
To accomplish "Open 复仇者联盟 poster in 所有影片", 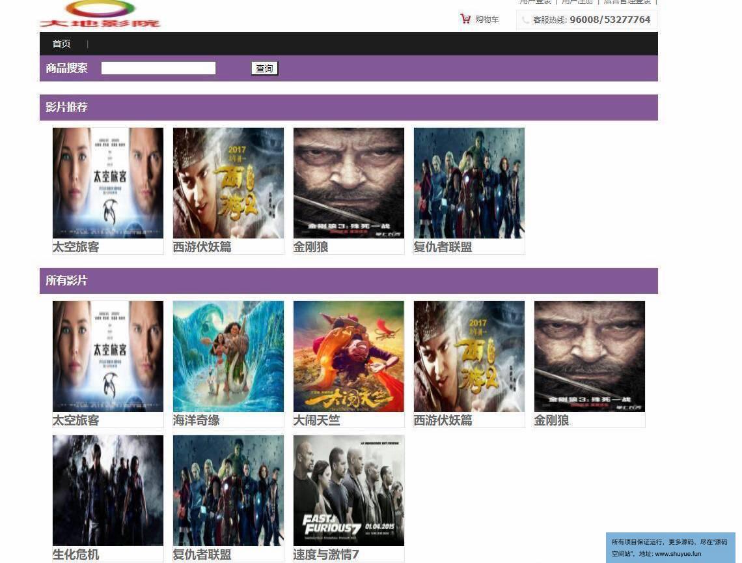I will tap(228, 491).
